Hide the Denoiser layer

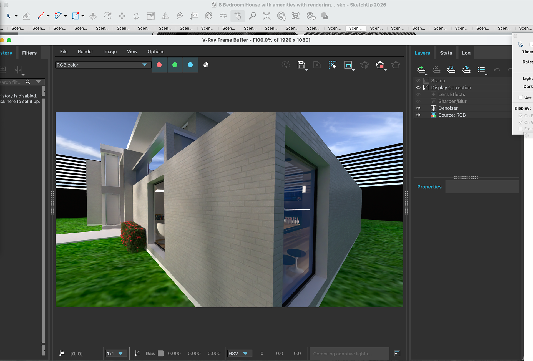click(418, 108)
